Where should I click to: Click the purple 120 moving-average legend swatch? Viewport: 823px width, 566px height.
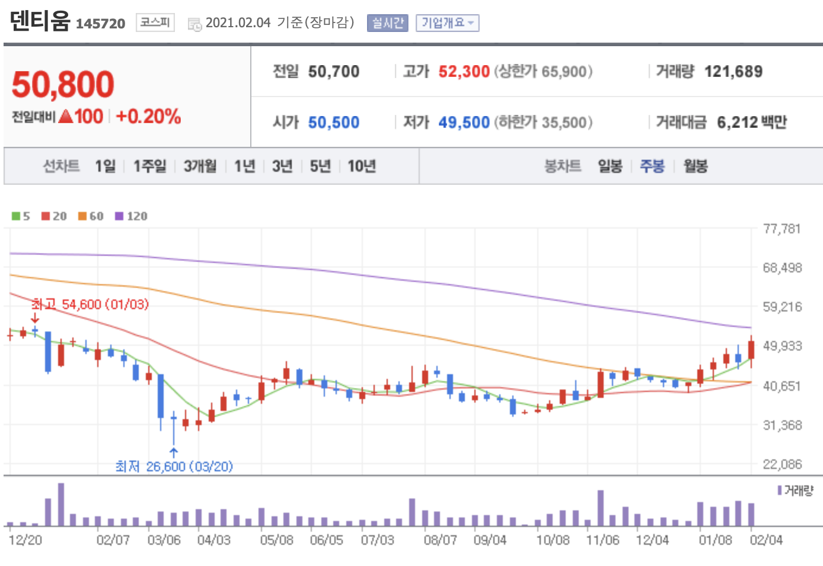click(x=119, y=216)
